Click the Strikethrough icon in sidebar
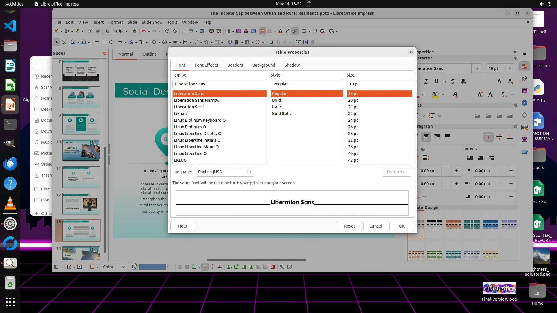This screenshot has height=313, width=557. [x=453, y=81]
